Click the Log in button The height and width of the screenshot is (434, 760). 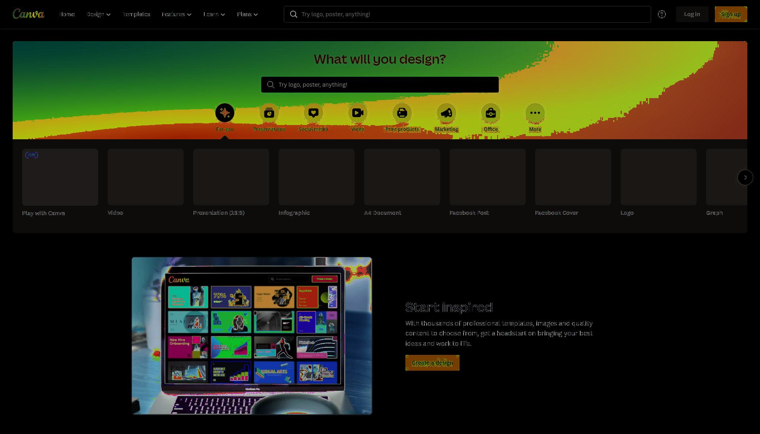point(692,14)
